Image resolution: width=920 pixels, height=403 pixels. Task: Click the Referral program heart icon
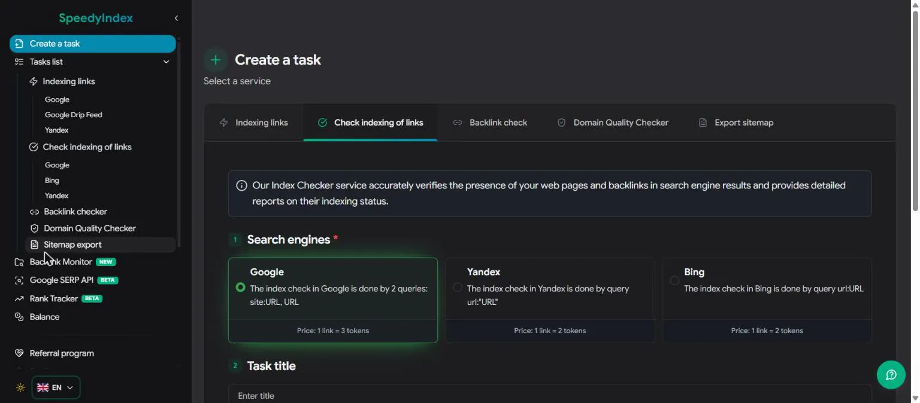pyautogui.click(x=19, y=353)
